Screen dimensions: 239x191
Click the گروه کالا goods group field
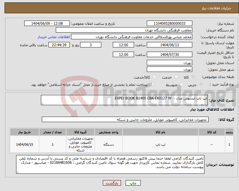pos(125,119)
